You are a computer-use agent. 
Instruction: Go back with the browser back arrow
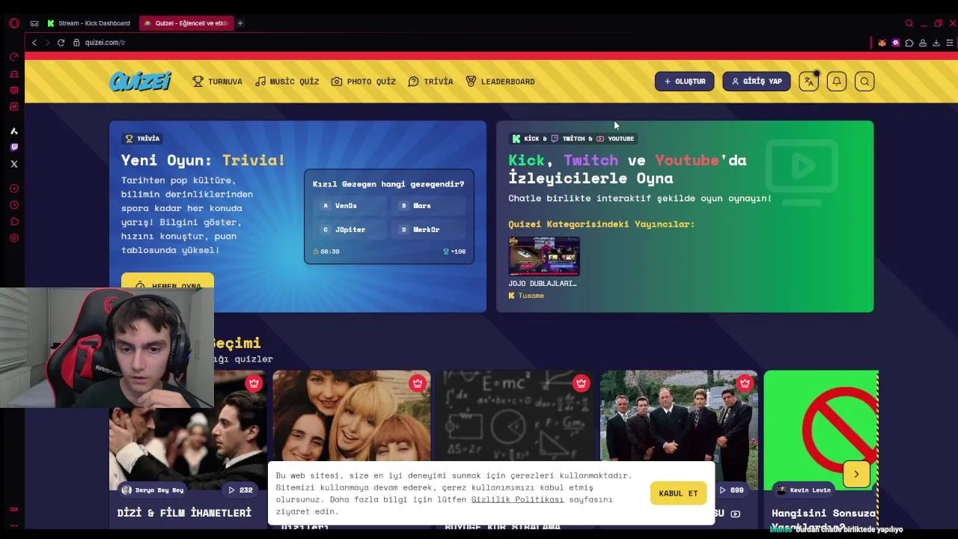(34, 43)
